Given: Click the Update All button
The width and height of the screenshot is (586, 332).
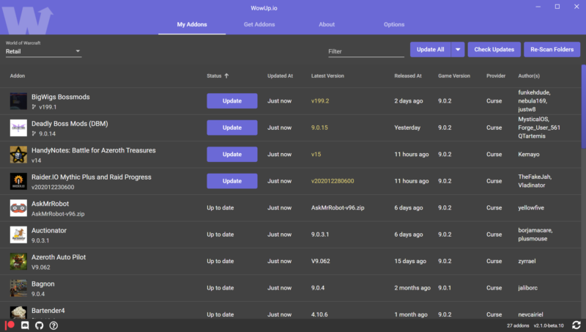Looking at the screenshot, I should 431,49.
